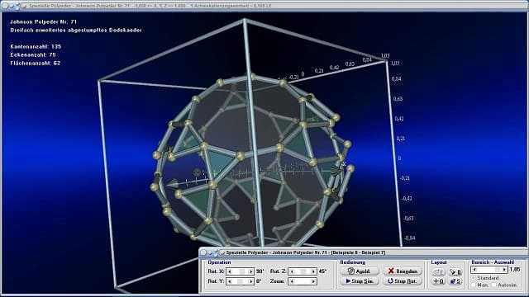Click the O layout icon button

point(438,281)
